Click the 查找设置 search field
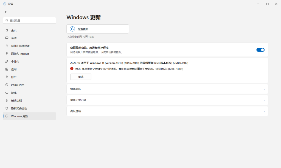 [29, 20]
